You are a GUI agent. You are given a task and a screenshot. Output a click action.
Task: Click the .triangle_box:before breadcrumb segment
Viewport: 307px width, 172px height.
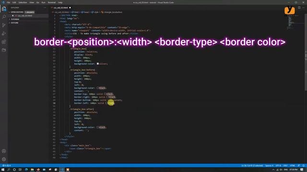112,12
